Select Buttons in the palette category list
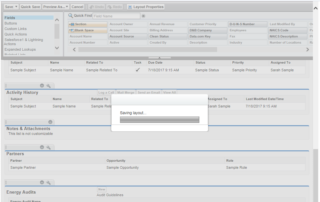Viewport: 320px width, 202px height. [x=11, y=23]
